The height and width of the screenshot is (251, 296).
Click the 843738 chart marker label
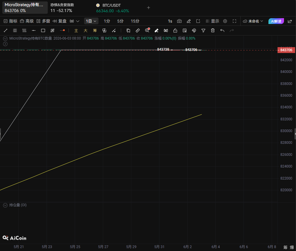163,49
